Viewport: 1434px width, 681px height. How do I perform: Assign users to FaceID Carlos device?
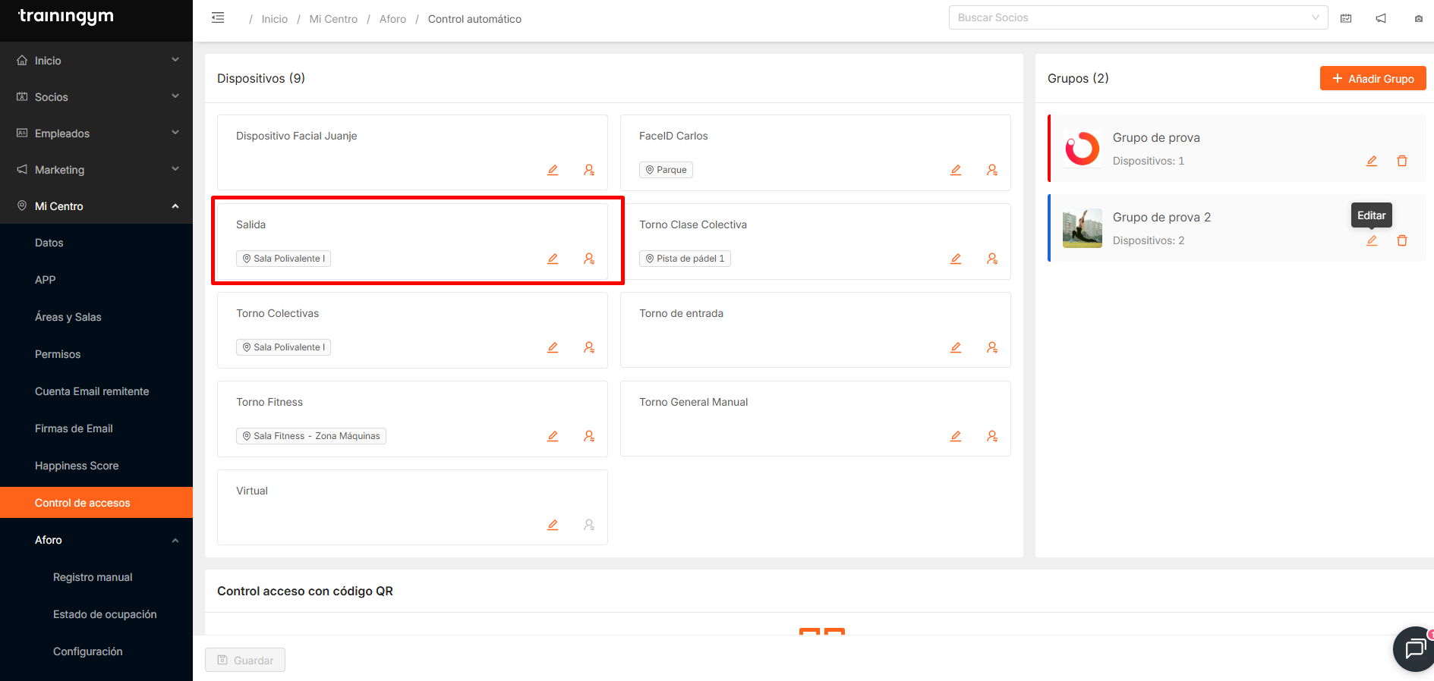pyautogui.click(x=991, y=170)
